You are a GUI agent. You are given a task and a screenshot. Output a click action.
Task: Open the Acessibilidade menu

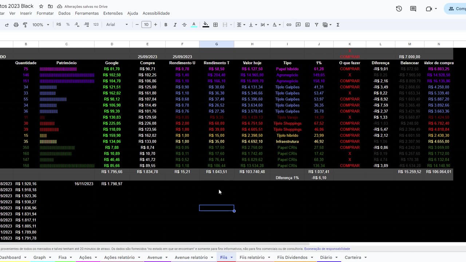tap(156, 13)
